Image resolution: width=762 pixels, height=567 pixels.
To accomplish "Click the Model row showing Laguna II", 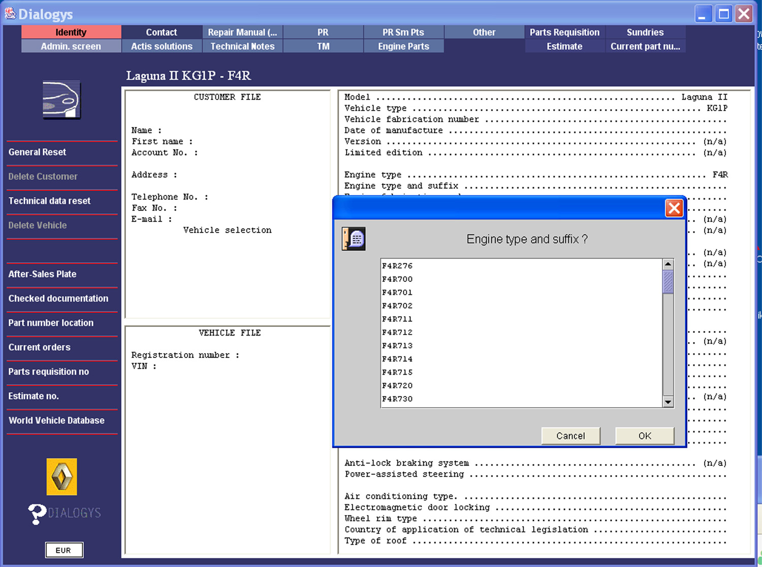I will coord(536,97).
